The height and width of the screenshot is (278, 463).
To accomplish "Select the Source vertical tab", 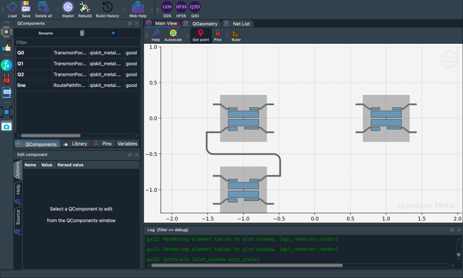I will (18, 221).
